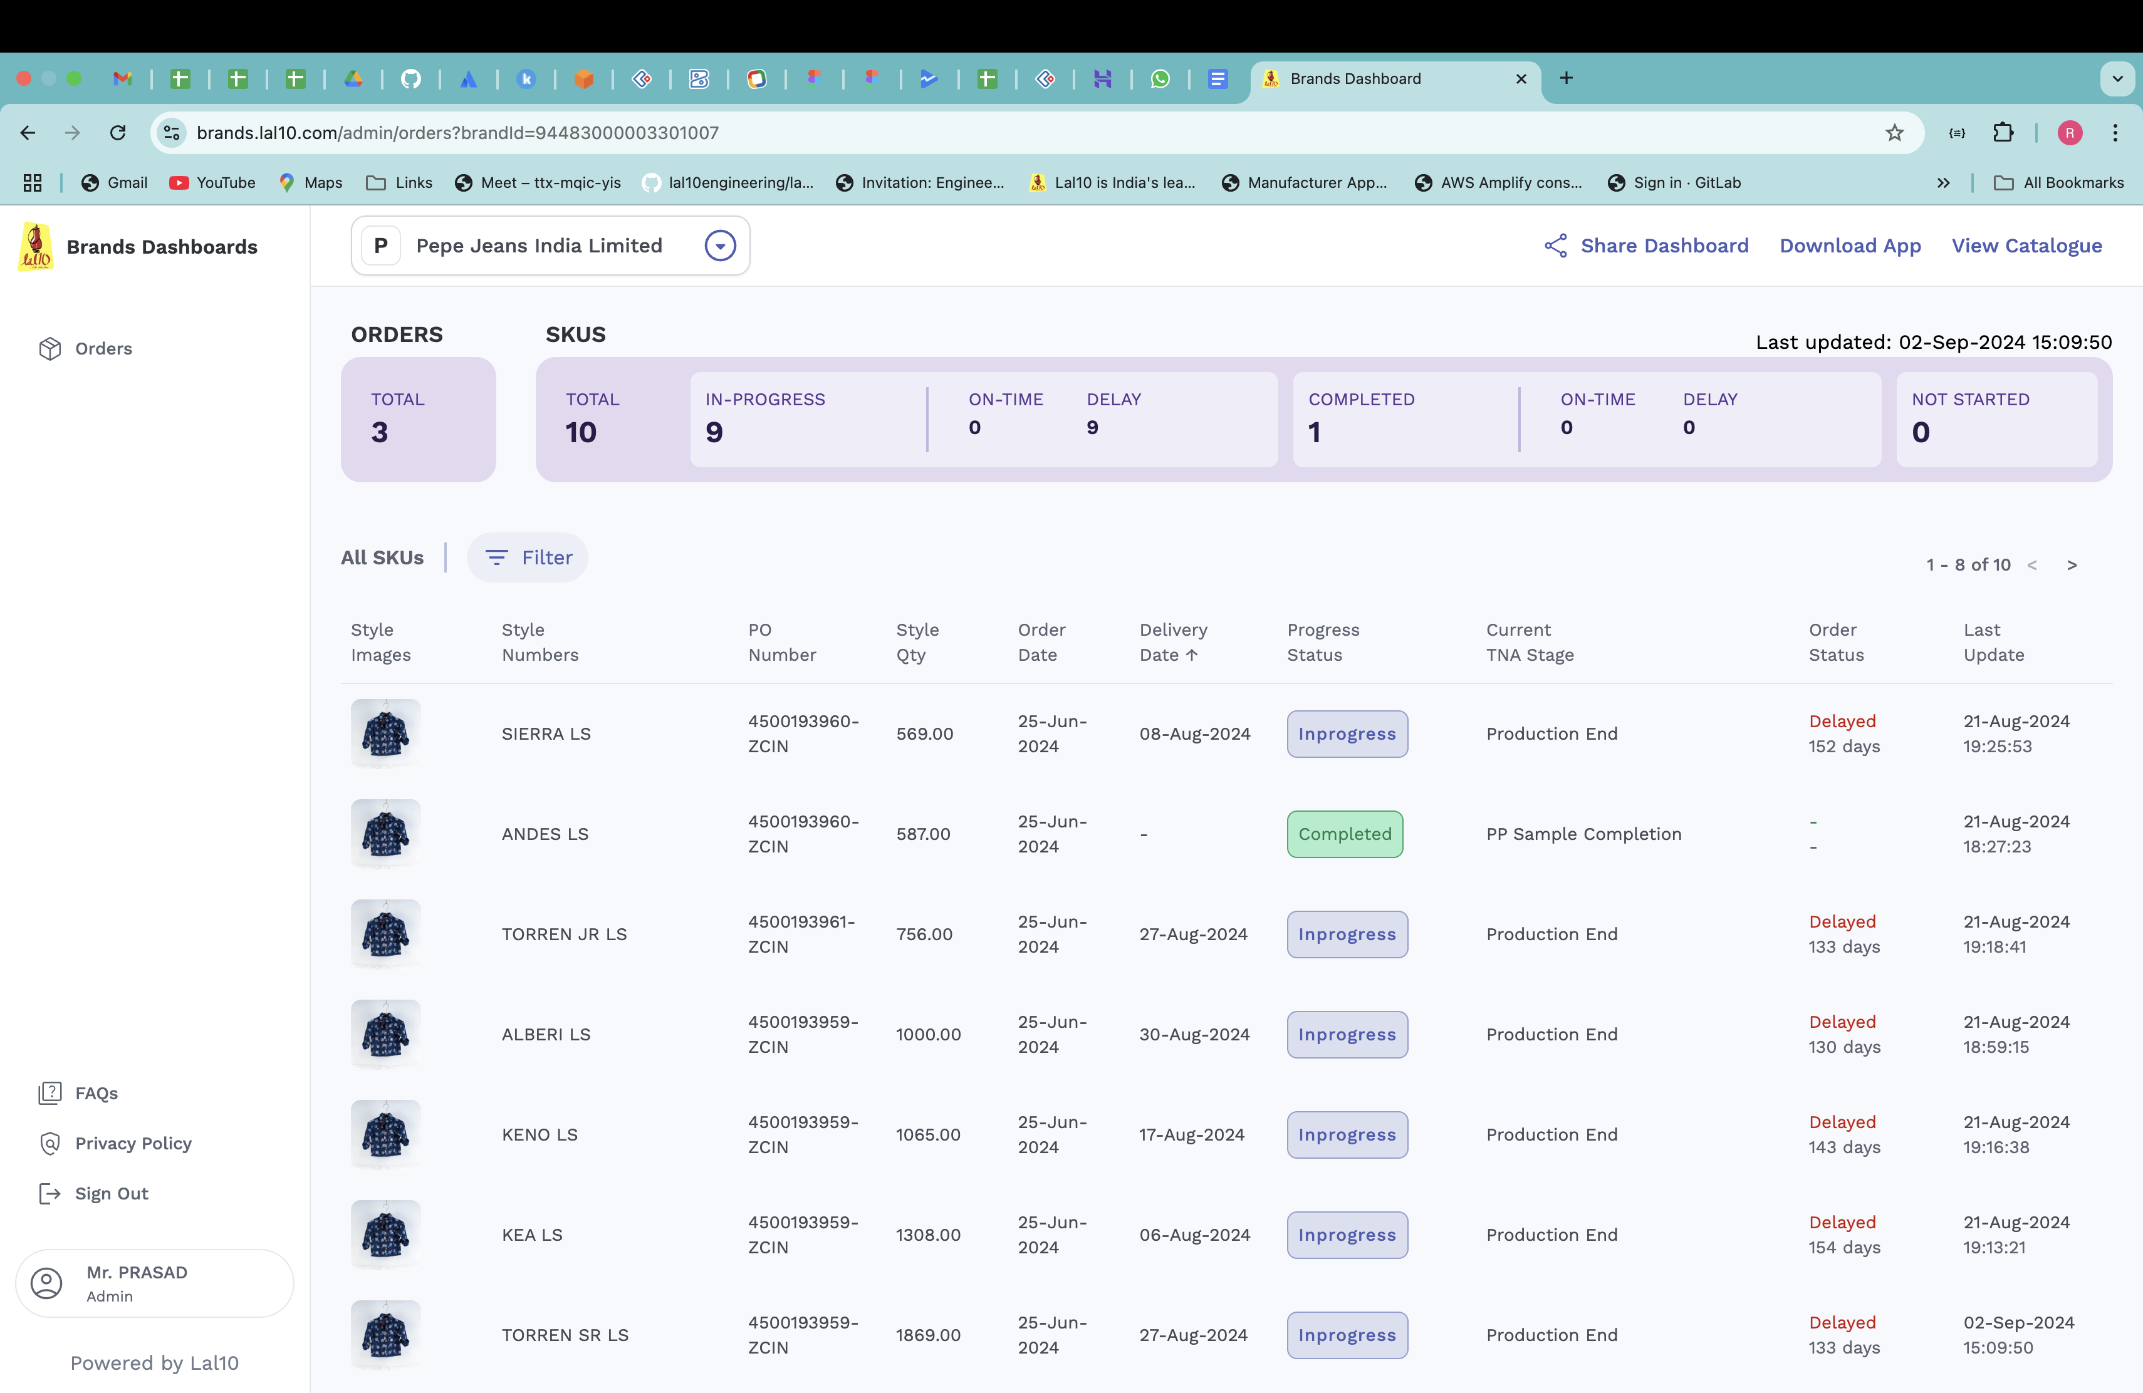Open the All Bookmarks folder

(2058, 183)
